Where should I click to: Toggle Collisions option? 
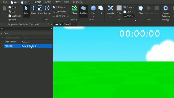pyautogui.click(x=59, y=7)
